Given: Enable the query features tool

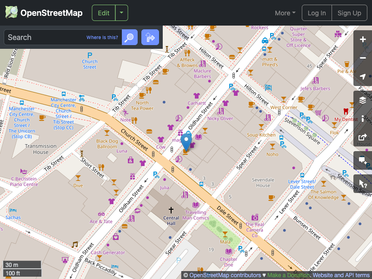Looking at the screenshot, I should click(363, 184).
